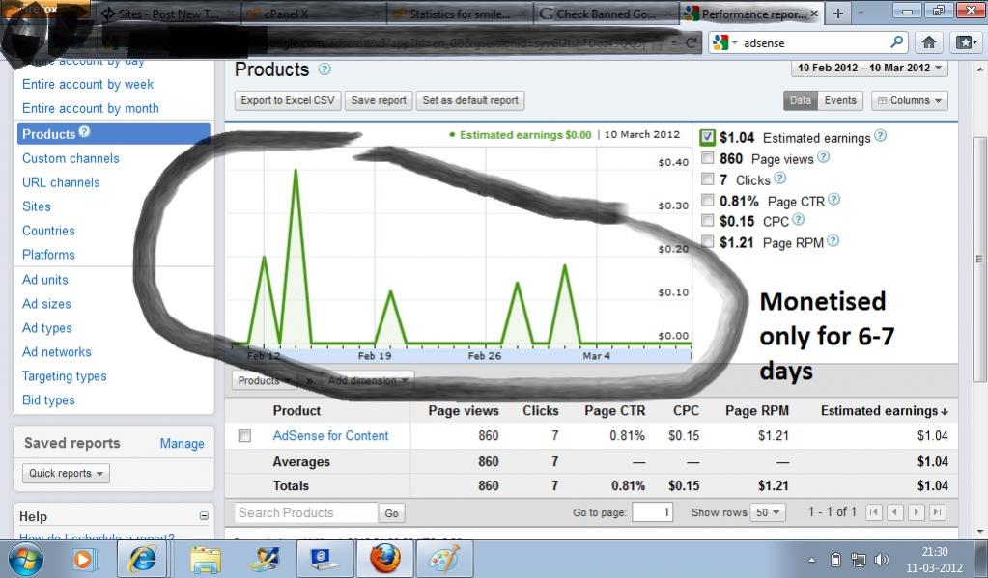Click the bookmarks star toolbar button
The image size is (988, 578).
(x=966, y=42)
